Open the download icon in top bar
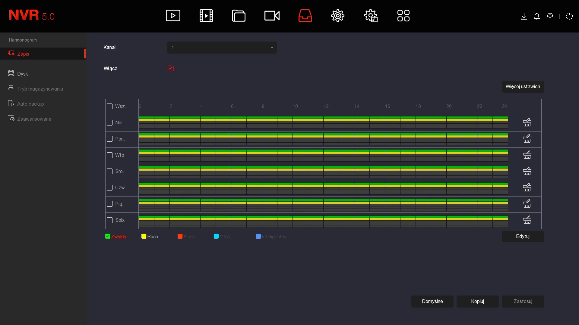 524,17
